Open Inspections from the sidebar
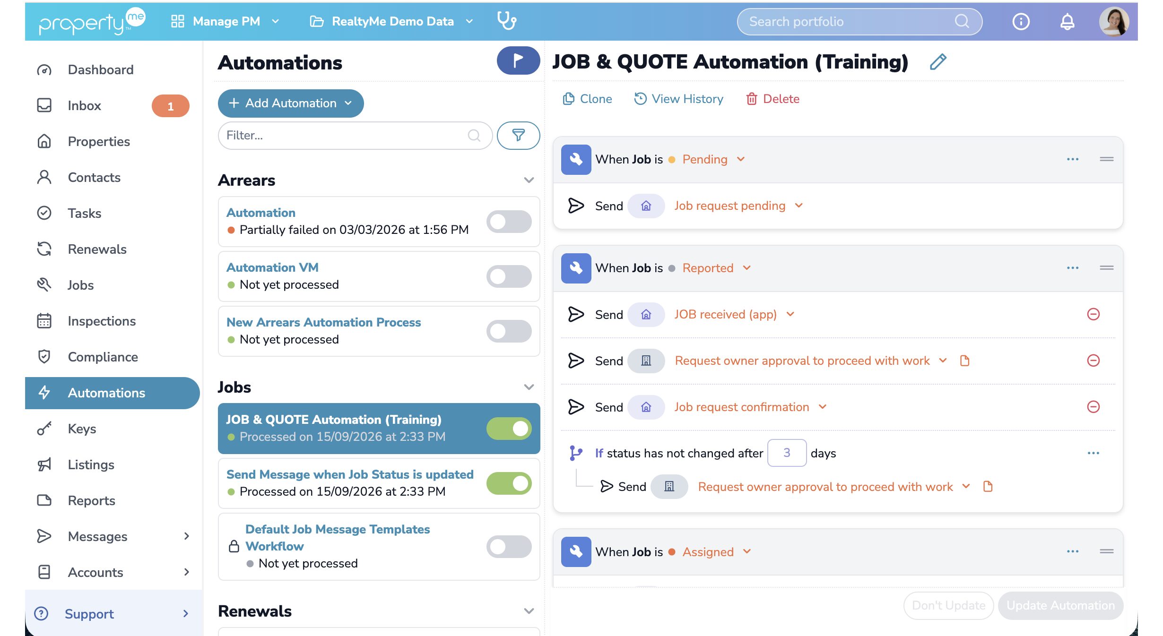The image size is (1163, 636). [102, 321]
